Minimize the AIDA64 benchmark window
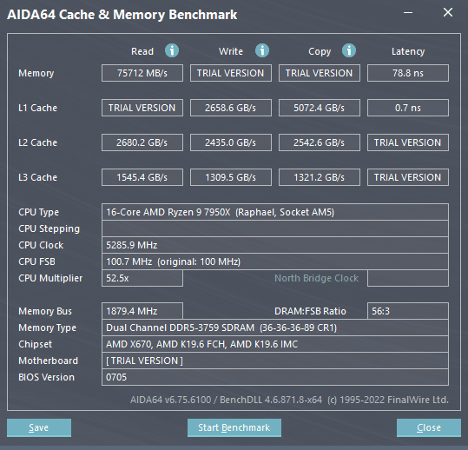 click(408, 12)
